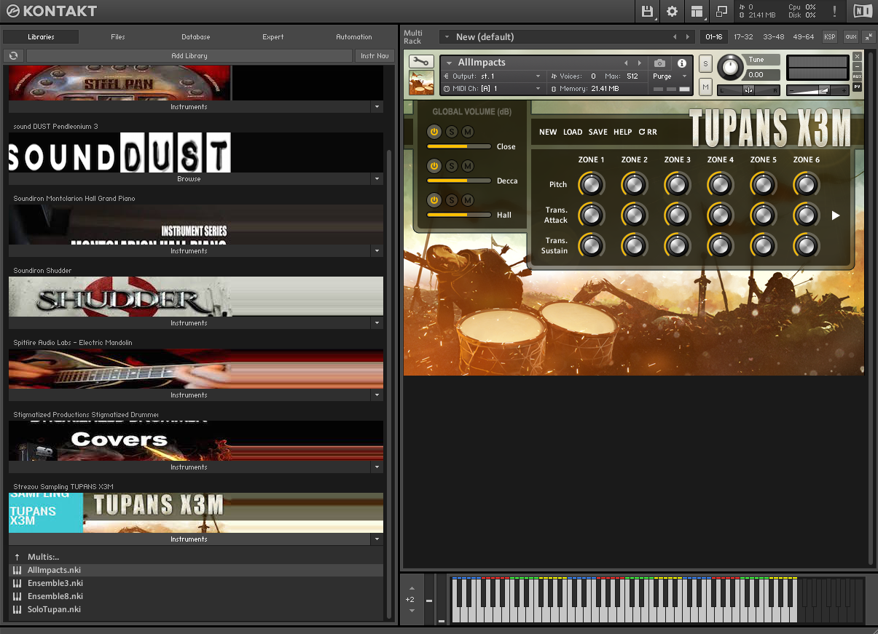Solo the AllImpacts instrument
The image size is (878, 634).
[705, 63]
